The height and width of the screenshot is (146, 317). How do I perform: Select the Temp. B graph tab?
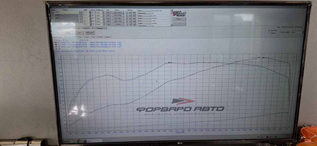click(81, 37)
